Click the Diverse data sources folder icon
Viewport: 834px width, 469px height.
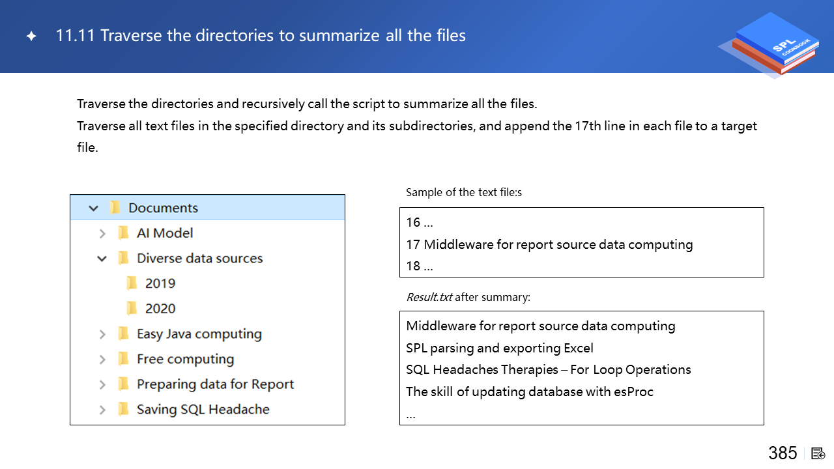tap(123, 259)
